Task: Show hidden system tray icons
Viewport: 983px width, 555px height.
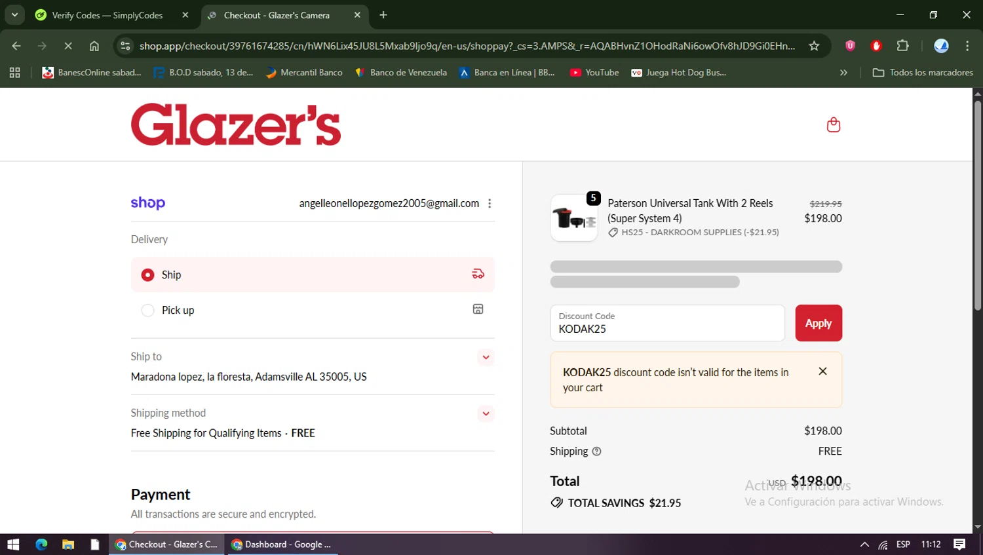Action: click(x=864, y=545)
